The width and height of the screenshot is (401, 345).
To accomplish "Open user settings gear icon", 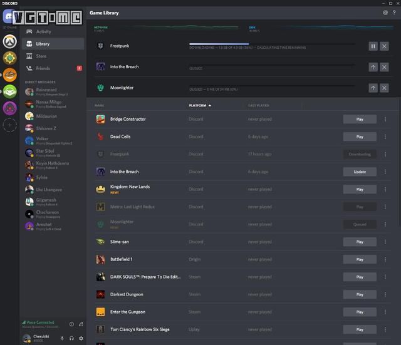I will point(81,338).
